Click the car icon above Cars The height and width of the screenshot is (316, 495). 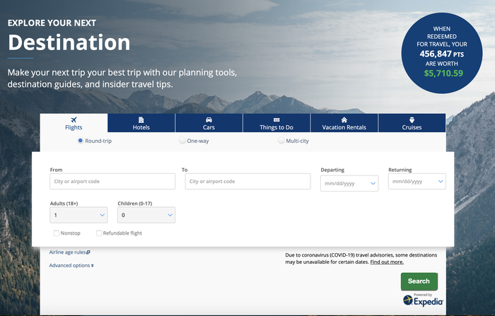(x=209, y=119)
